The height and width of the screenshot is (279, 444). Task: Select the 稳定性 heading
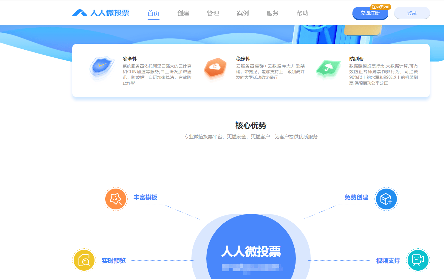243,59
